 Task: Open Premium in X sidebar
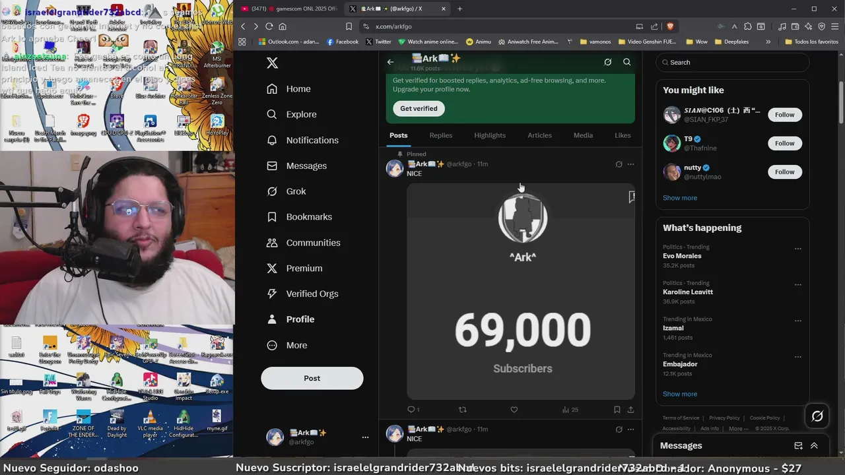pyautogui.click(x=294, y=269)
